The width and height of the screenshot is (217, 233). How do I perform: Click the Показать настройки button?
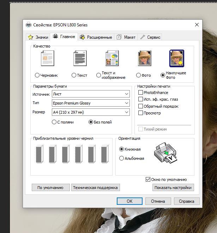[173, 188]
